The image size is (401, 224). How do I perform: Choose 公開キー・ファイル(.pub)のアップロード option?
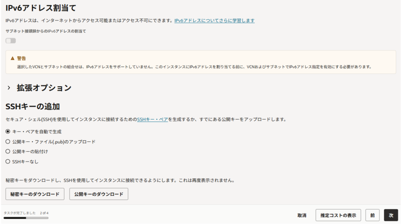tap(8, 142)
